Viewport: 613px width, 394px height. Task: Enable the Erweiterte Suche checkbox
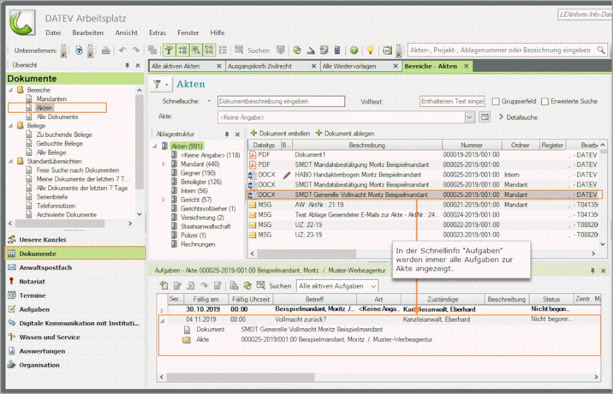545,101
